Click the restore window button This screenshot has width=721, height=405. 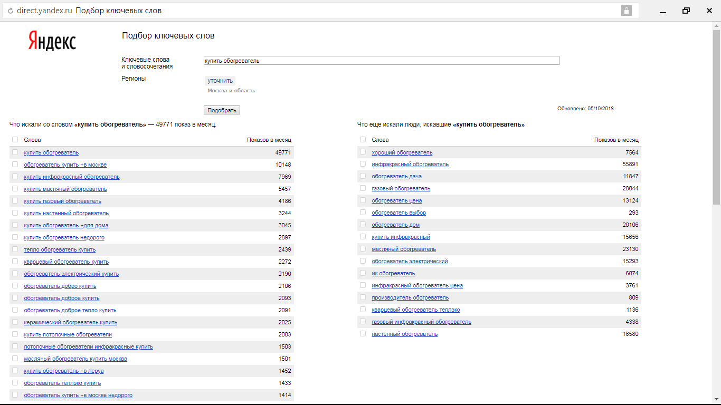686,11
